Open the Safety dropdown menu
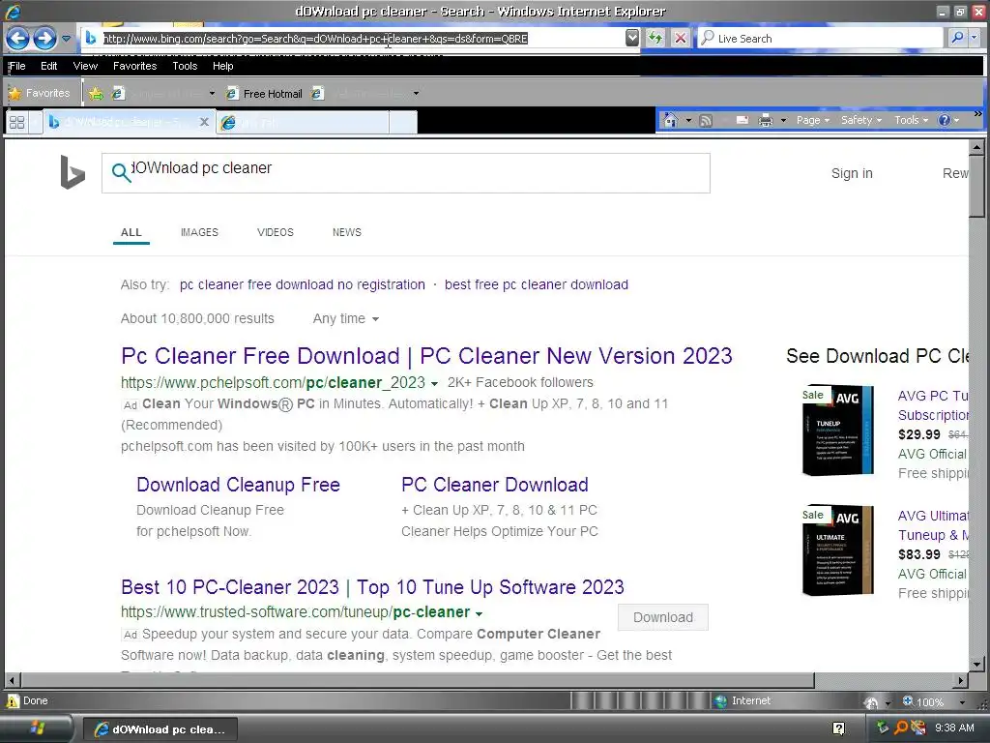 click(861, 120)
